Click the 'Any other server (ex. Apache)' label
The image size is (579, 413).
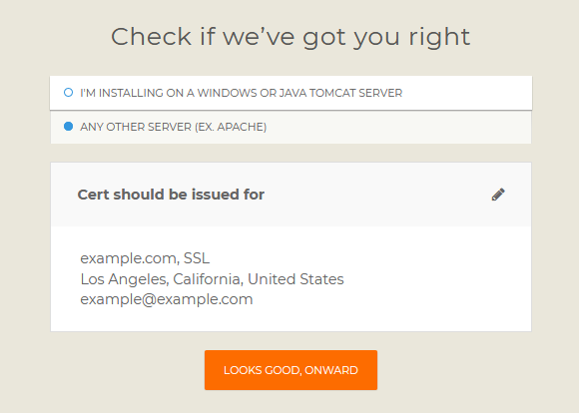coord(173,127)
